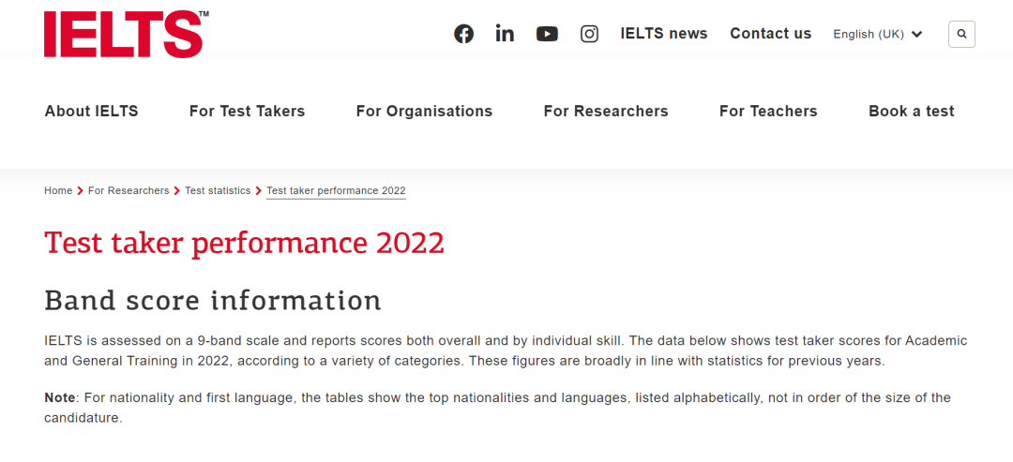Open the IELTS LinkedIn page icon

coord(505,34)
